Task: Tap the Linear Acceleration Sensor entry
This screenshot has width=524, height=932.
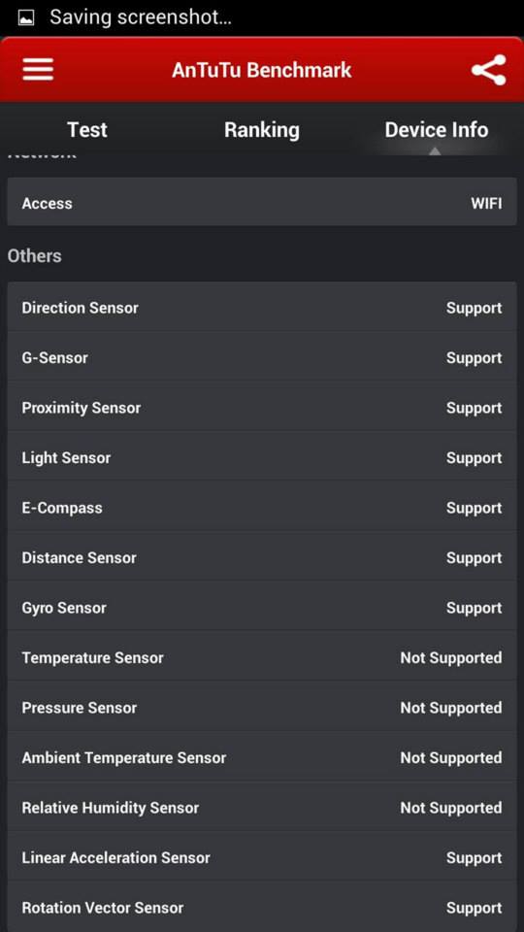Action: click(262, 856)
